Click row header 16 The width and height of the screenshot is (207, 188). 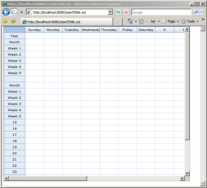[15, 128]
